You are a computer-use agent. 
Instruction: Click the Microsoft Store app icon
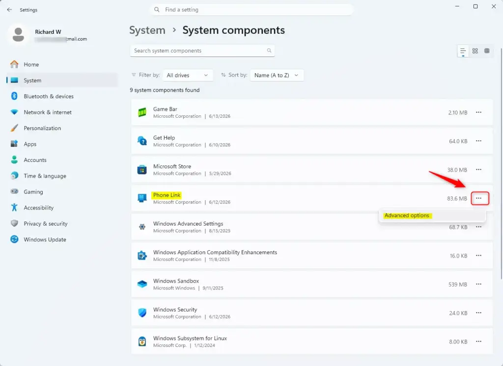point(142,170)
